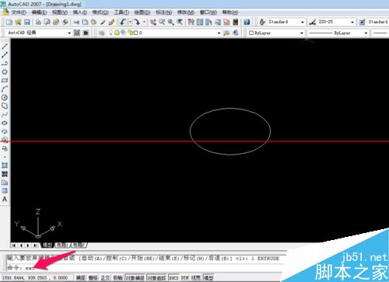Open Tool Palettes window icon
Screen dimensions: 389x282
[x=209, y=22]
